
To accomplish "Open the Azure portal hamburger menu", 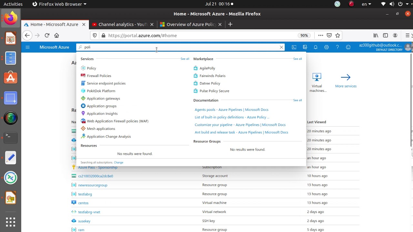I will point(27,47).
